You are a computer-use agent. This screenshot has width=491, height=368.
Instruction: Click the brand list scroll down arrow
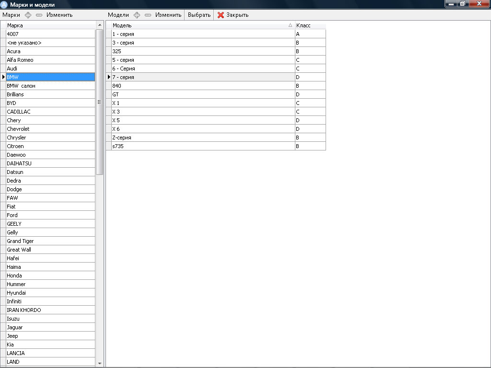[x=100, y=363]
